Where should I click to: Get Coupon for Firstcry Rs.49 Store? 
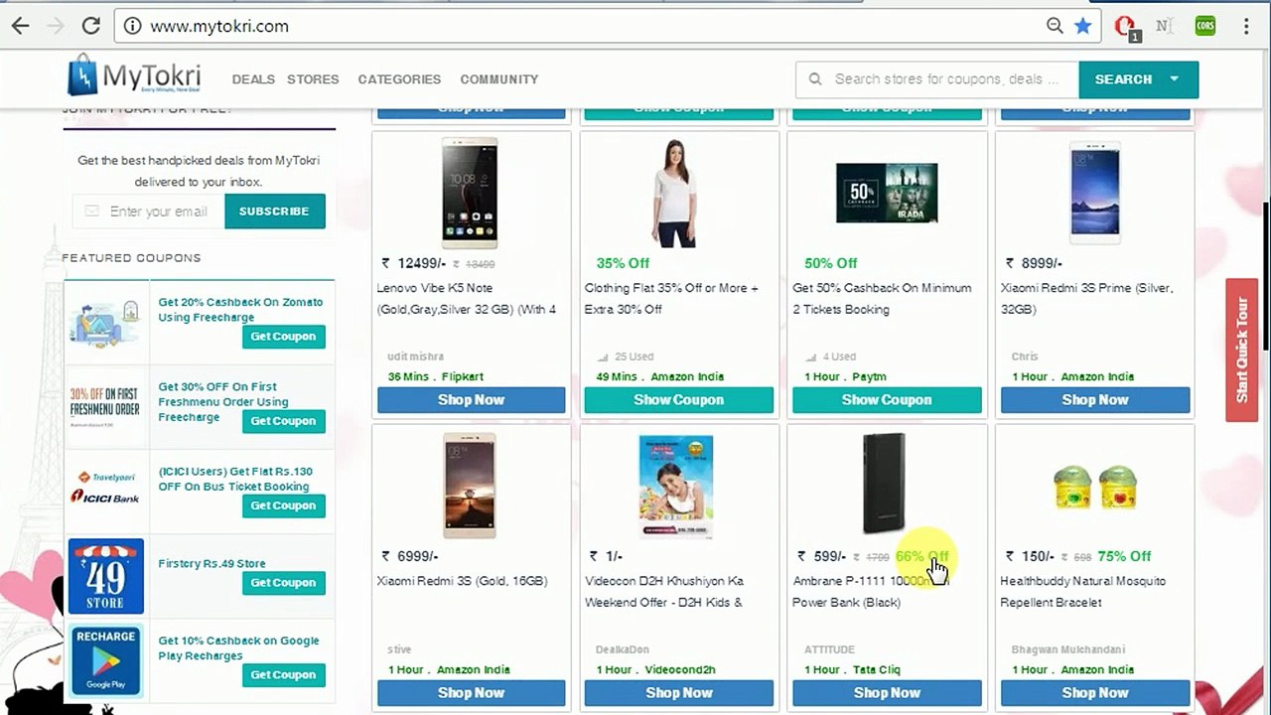[x=283, y=583]
